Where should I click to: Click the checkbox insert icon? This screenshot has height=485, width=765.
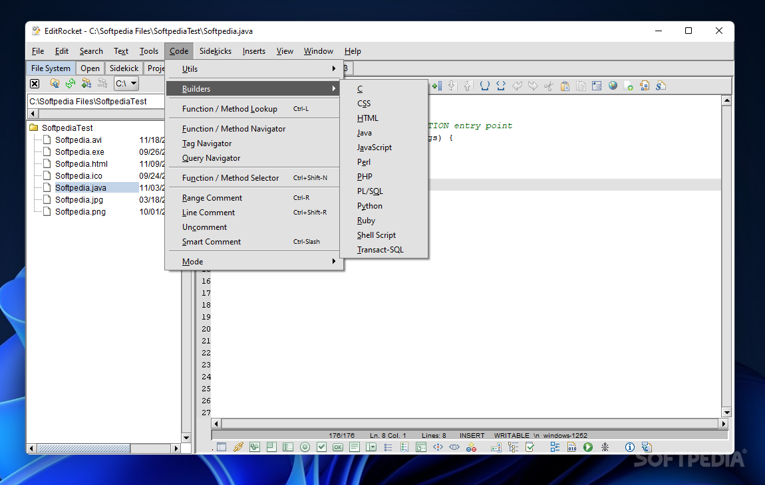[x=321, y=447]
